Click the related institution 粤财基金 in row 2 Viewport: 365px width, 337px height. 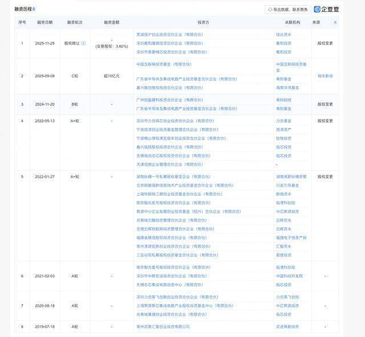tap(283, 79)
